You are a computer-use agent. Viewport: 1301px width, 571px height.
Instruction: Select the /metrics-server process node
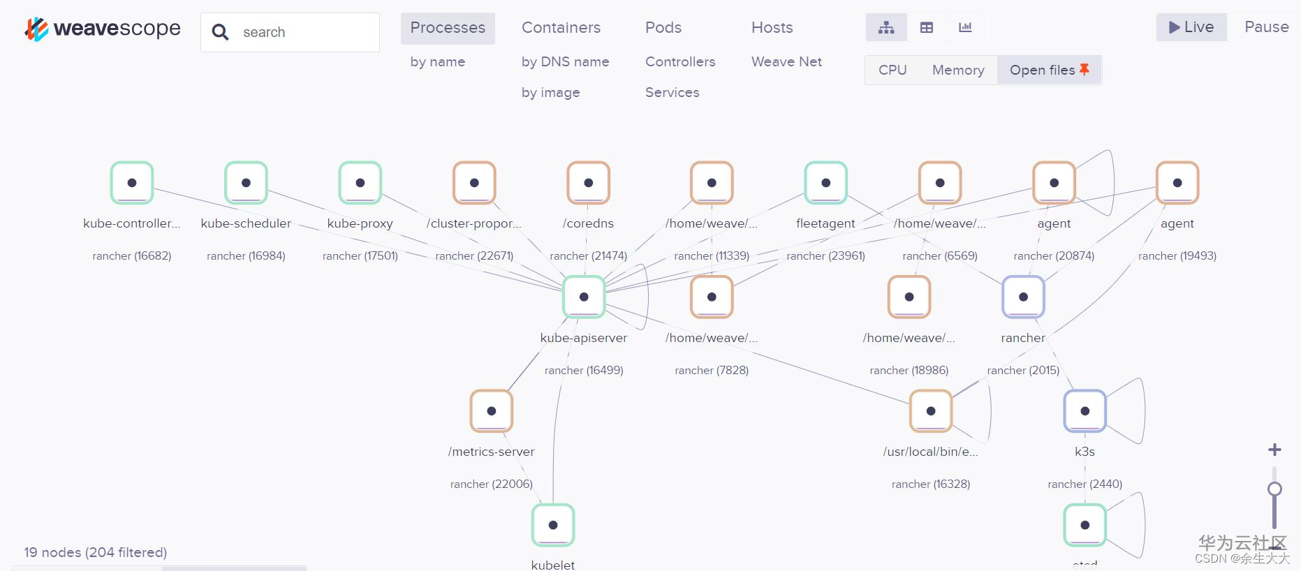[492, 411]
